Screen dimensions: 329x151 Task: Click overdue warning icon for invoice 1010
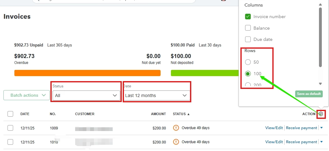[176, 142]
